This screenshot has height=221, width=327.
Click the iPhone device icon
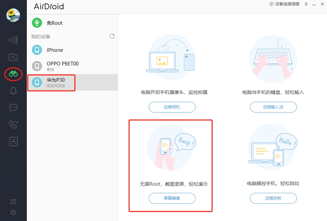pyautogui.click(x=37, y=50)
